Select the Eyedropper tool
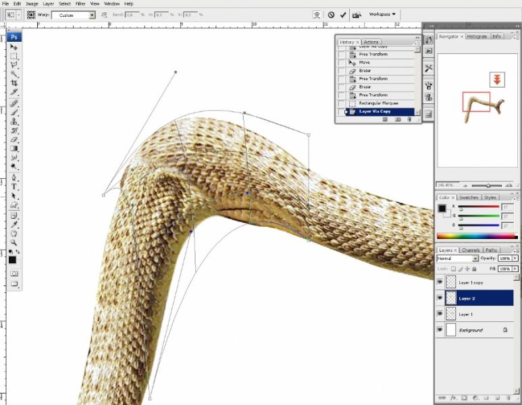 [14, 225]
